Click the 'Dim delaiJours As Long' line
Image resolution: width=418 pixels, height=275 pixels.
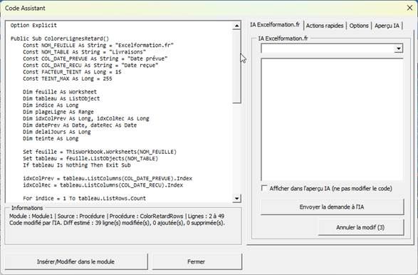point(57,132)
